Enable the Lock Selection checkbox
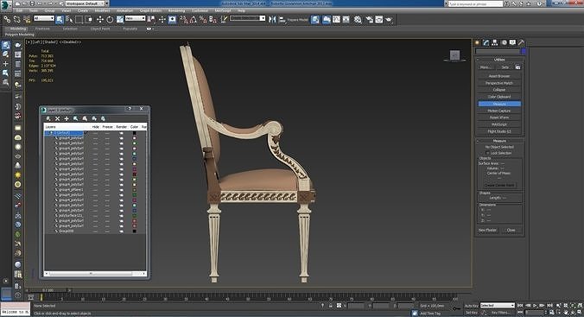Screen dimensions: 584x317 [x=487, y=153]
